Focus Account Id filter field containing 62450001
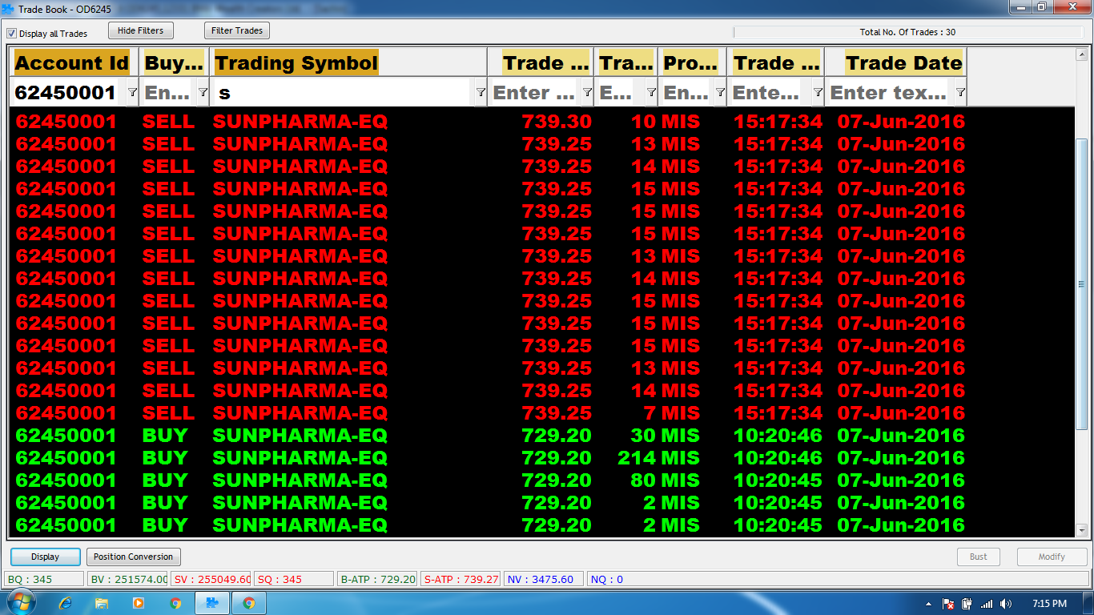This screenshot has width=1094, height=615. pos(67,93)
